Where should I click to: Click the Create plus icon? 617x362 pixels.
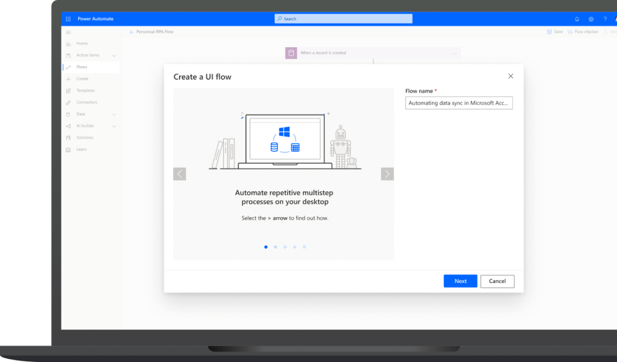click(x=68, y=79)
